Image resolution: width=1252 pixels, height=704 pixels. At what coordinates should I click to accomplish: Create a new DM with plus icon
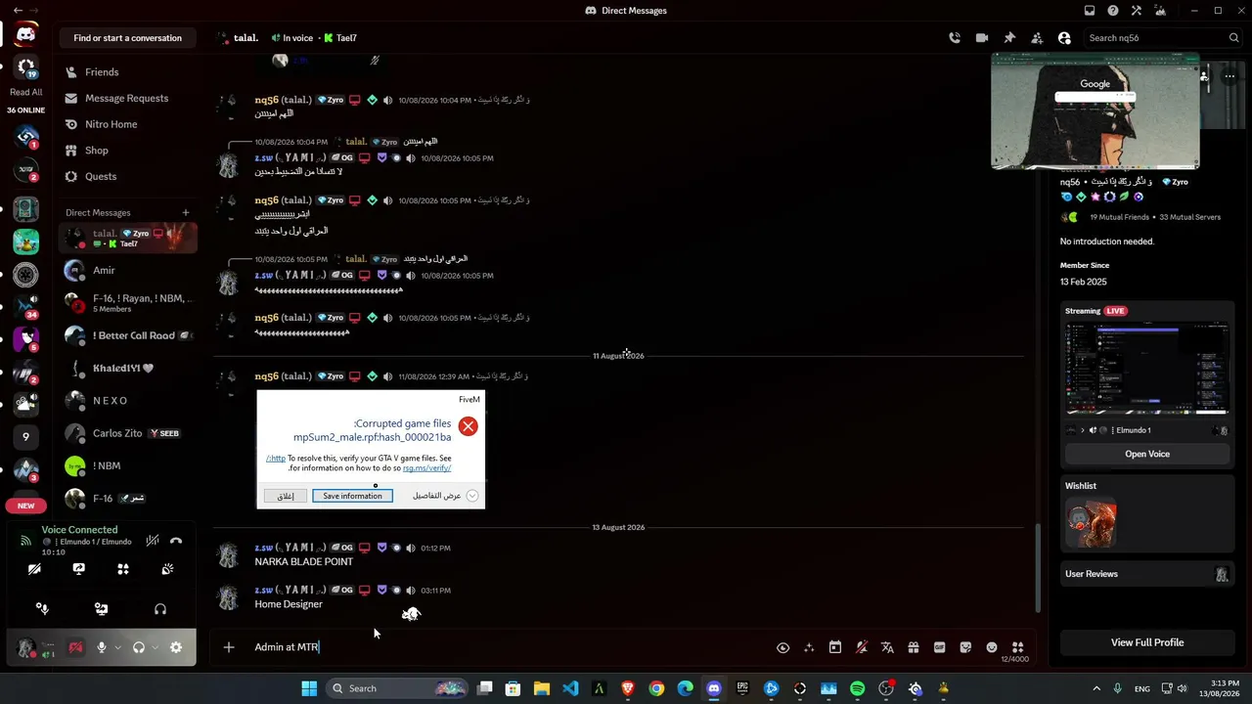click(x=186, y=212)
